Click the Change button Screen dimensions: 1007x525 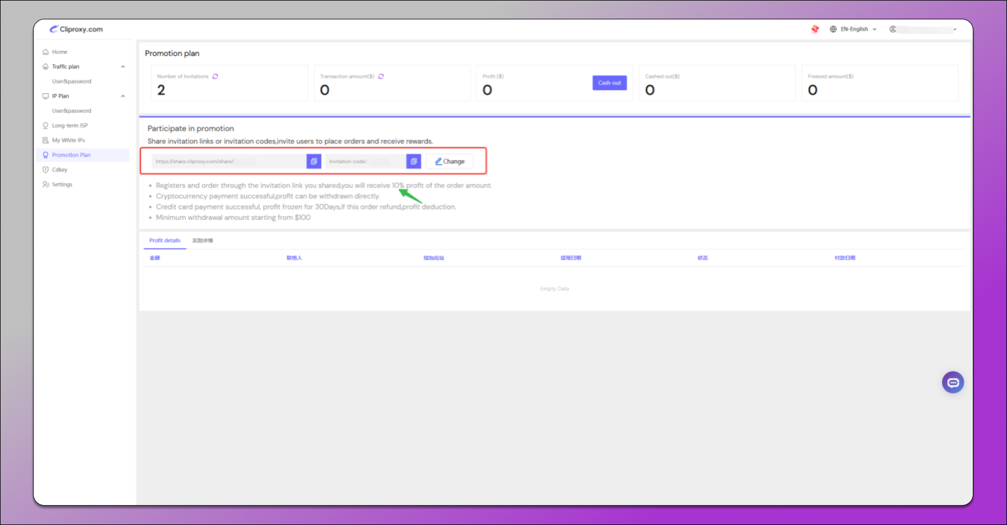point(450,161)
